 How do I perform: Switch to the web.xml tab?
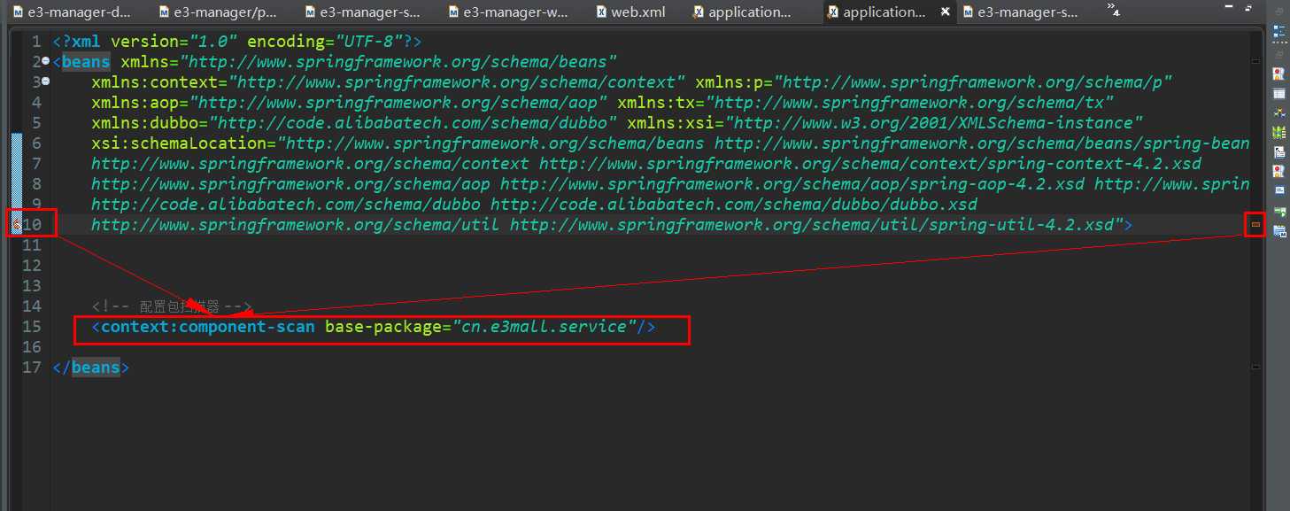click(637, 12)
